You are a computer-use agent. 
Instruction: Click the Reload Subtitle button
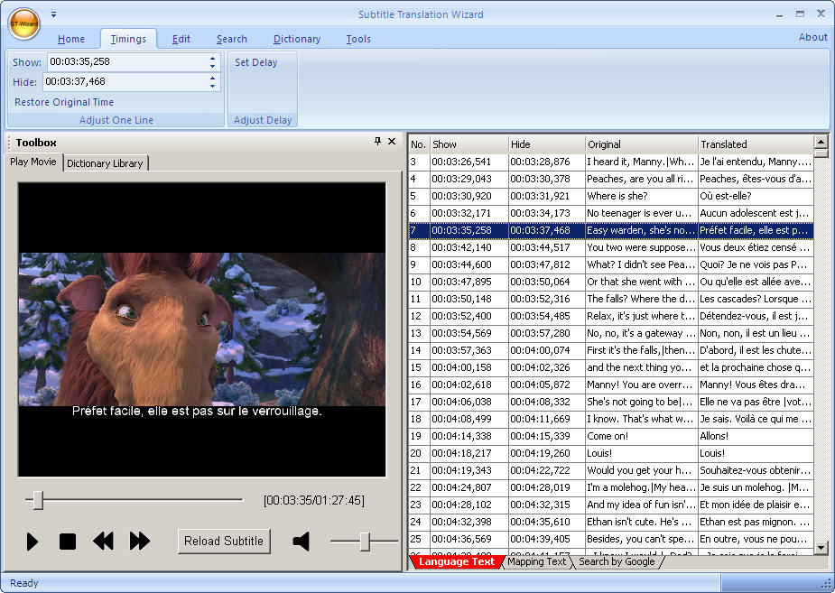[224, 541]
